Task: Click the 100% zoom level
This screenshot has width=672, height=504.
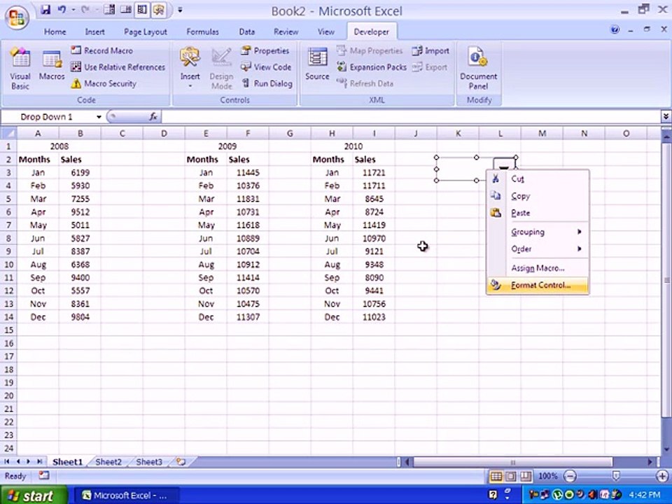Action: coord(547,476)
